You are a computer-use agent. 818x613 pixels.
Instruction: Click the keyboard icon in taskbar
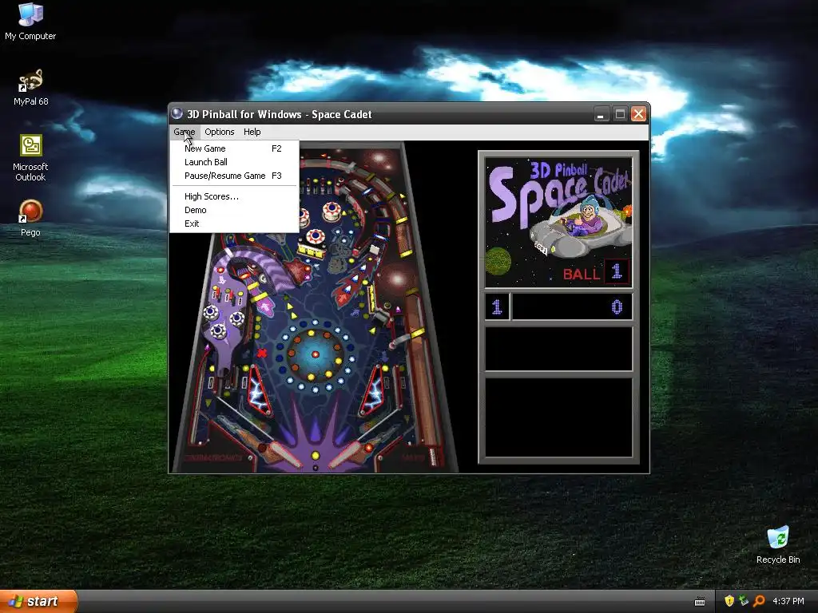[x=700, y=602]
